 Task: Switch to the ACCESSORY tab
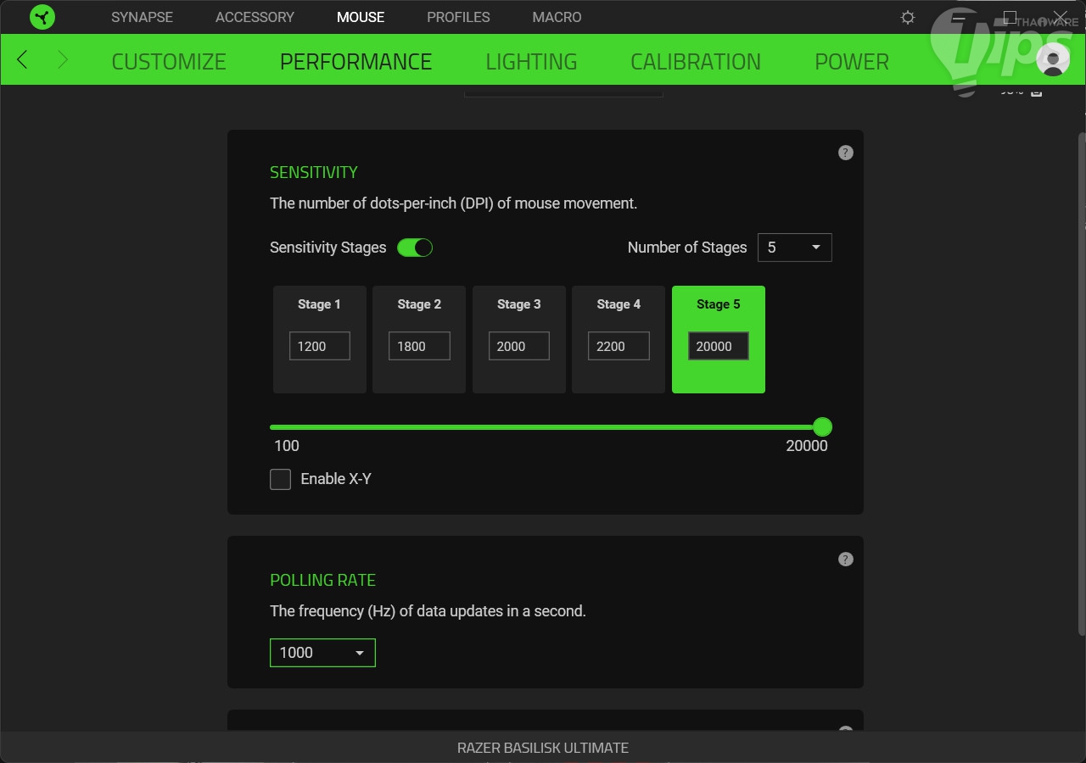255,17
